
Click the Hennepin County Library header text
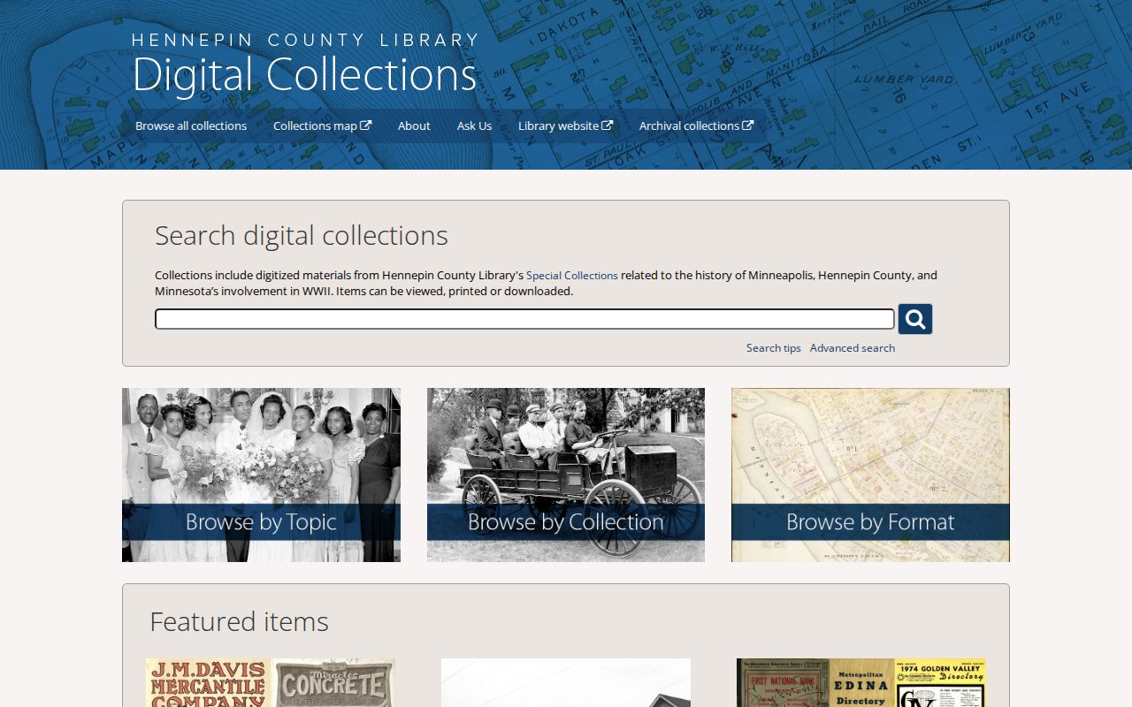pos(305,40)
